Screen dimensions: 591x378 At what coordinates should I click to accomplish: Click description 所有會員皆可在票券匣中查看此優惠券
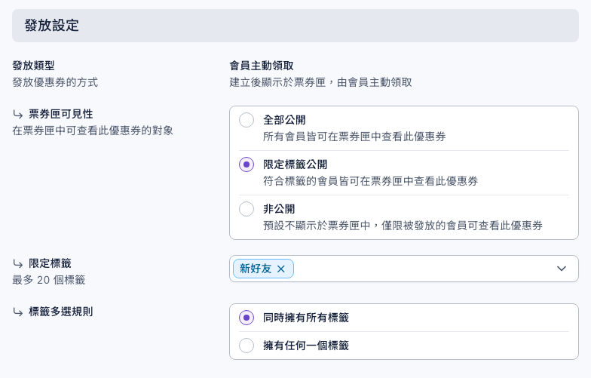(354, 137)
